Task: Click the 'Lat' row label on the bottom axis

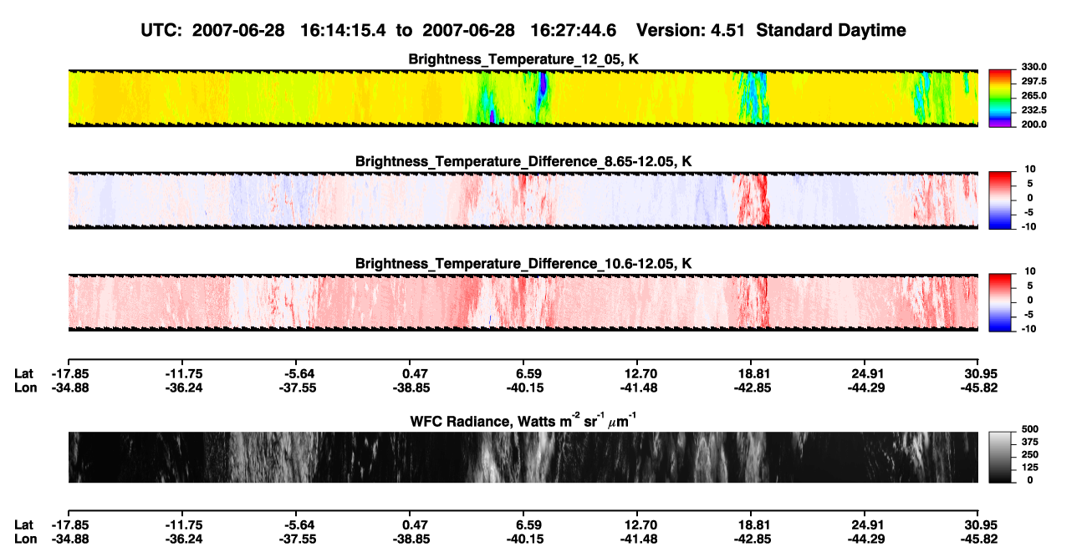Action: tap(24, 524)
